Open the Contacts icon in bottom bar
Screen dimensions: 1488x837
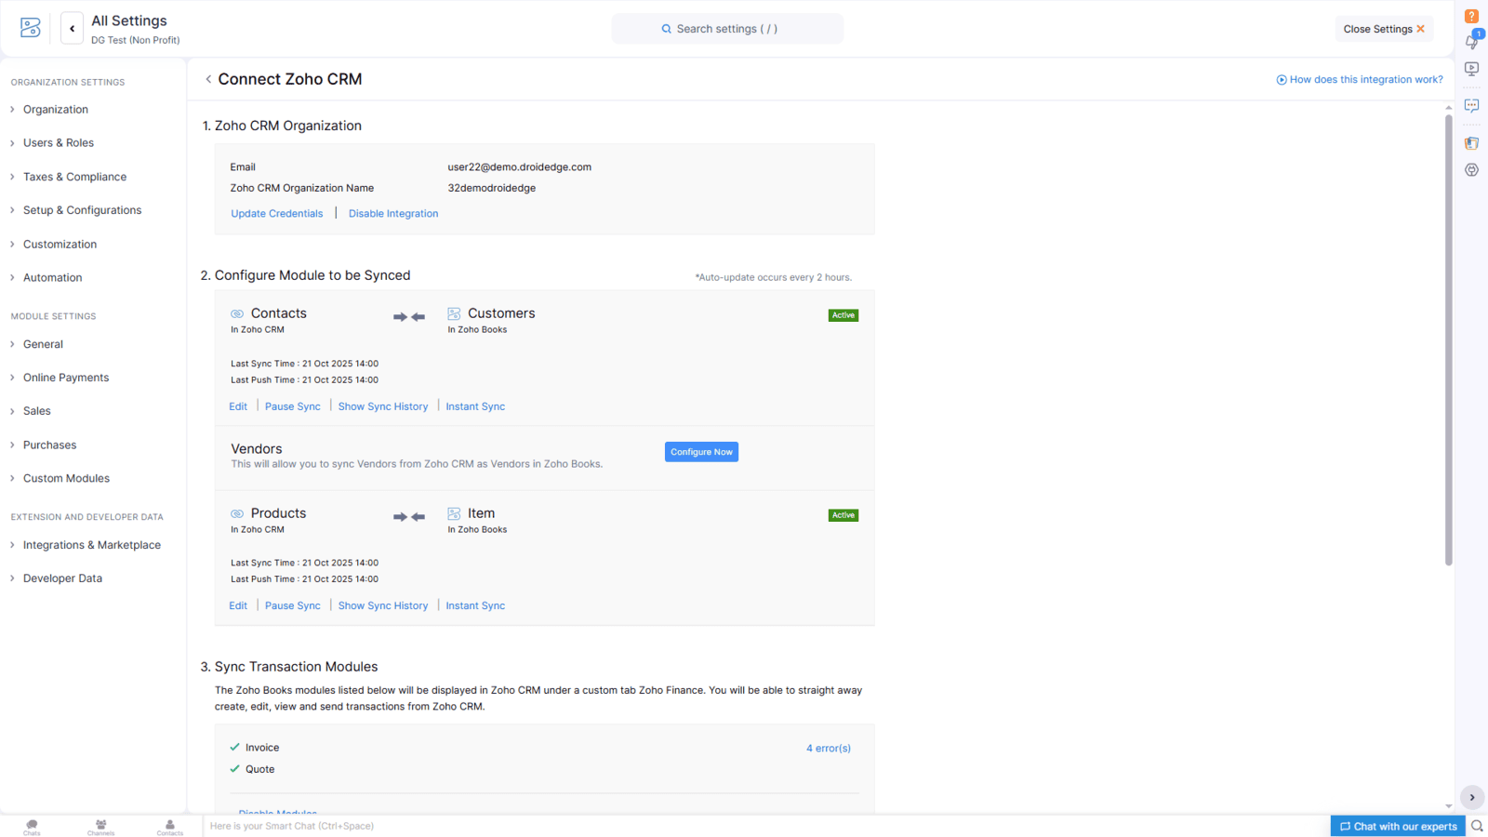pos(169,827)
